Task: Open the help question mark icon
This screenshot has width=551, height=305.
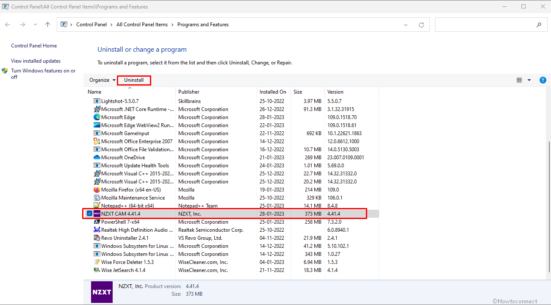Action: [543, 80]
